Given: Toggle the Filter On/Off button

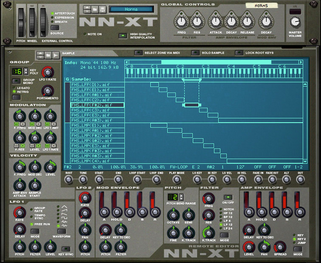Looking at the screenshot, I should pyautogui.click(x=228, y=197).
